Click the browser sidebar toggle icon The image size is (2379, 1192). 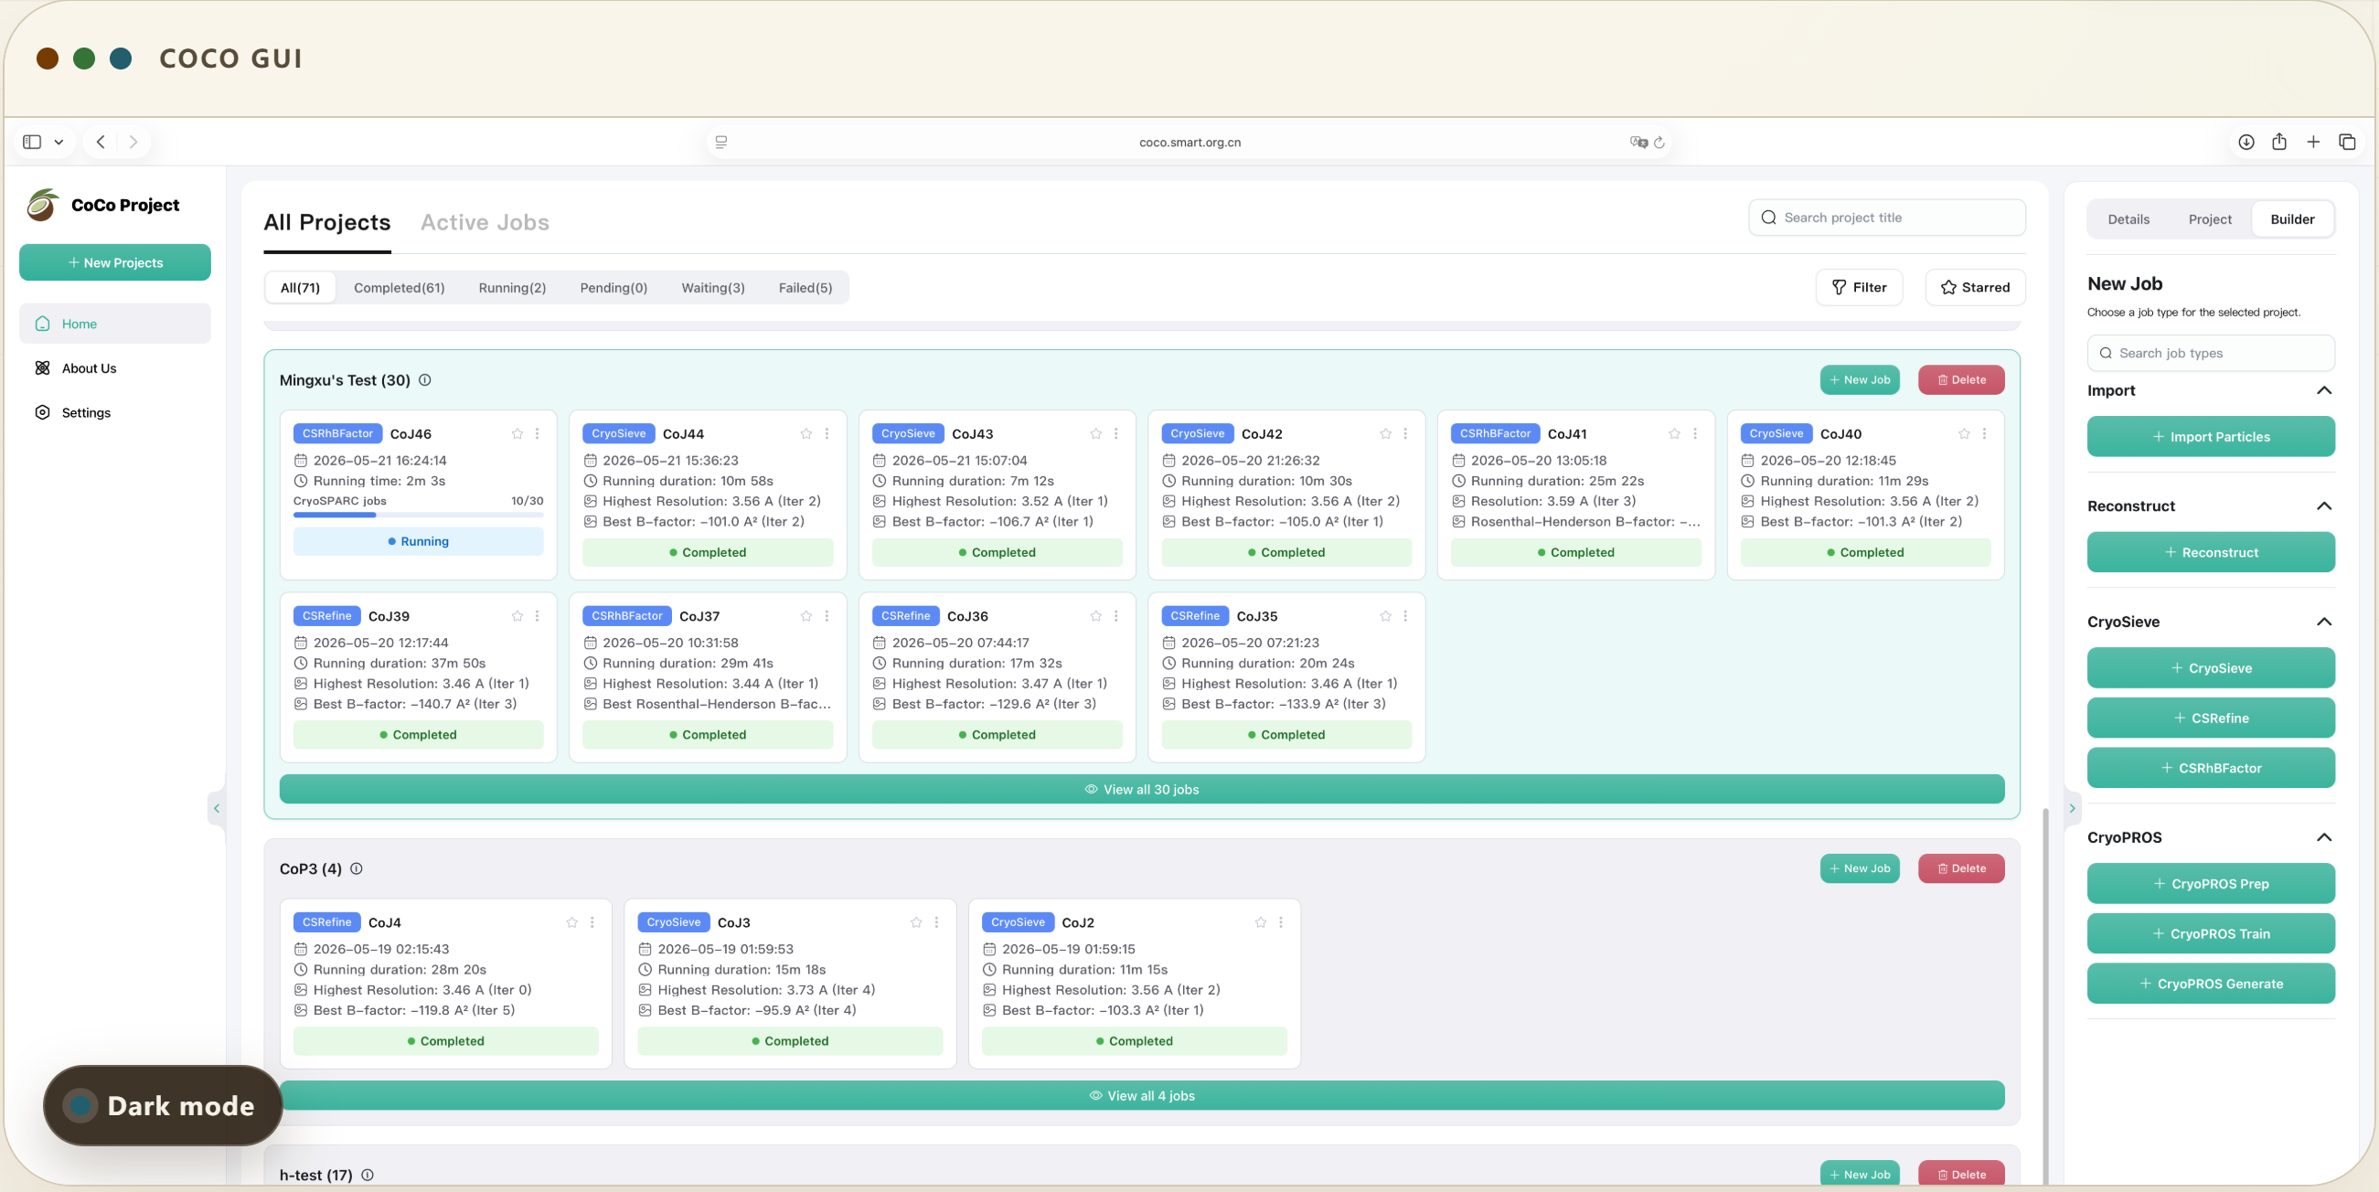[32, 143]
